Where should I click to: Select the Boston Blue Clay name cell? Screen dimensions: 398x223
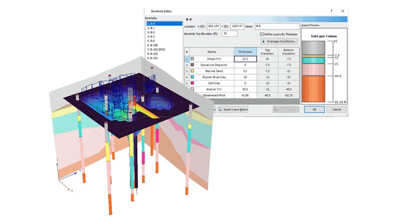coord(214,77)
